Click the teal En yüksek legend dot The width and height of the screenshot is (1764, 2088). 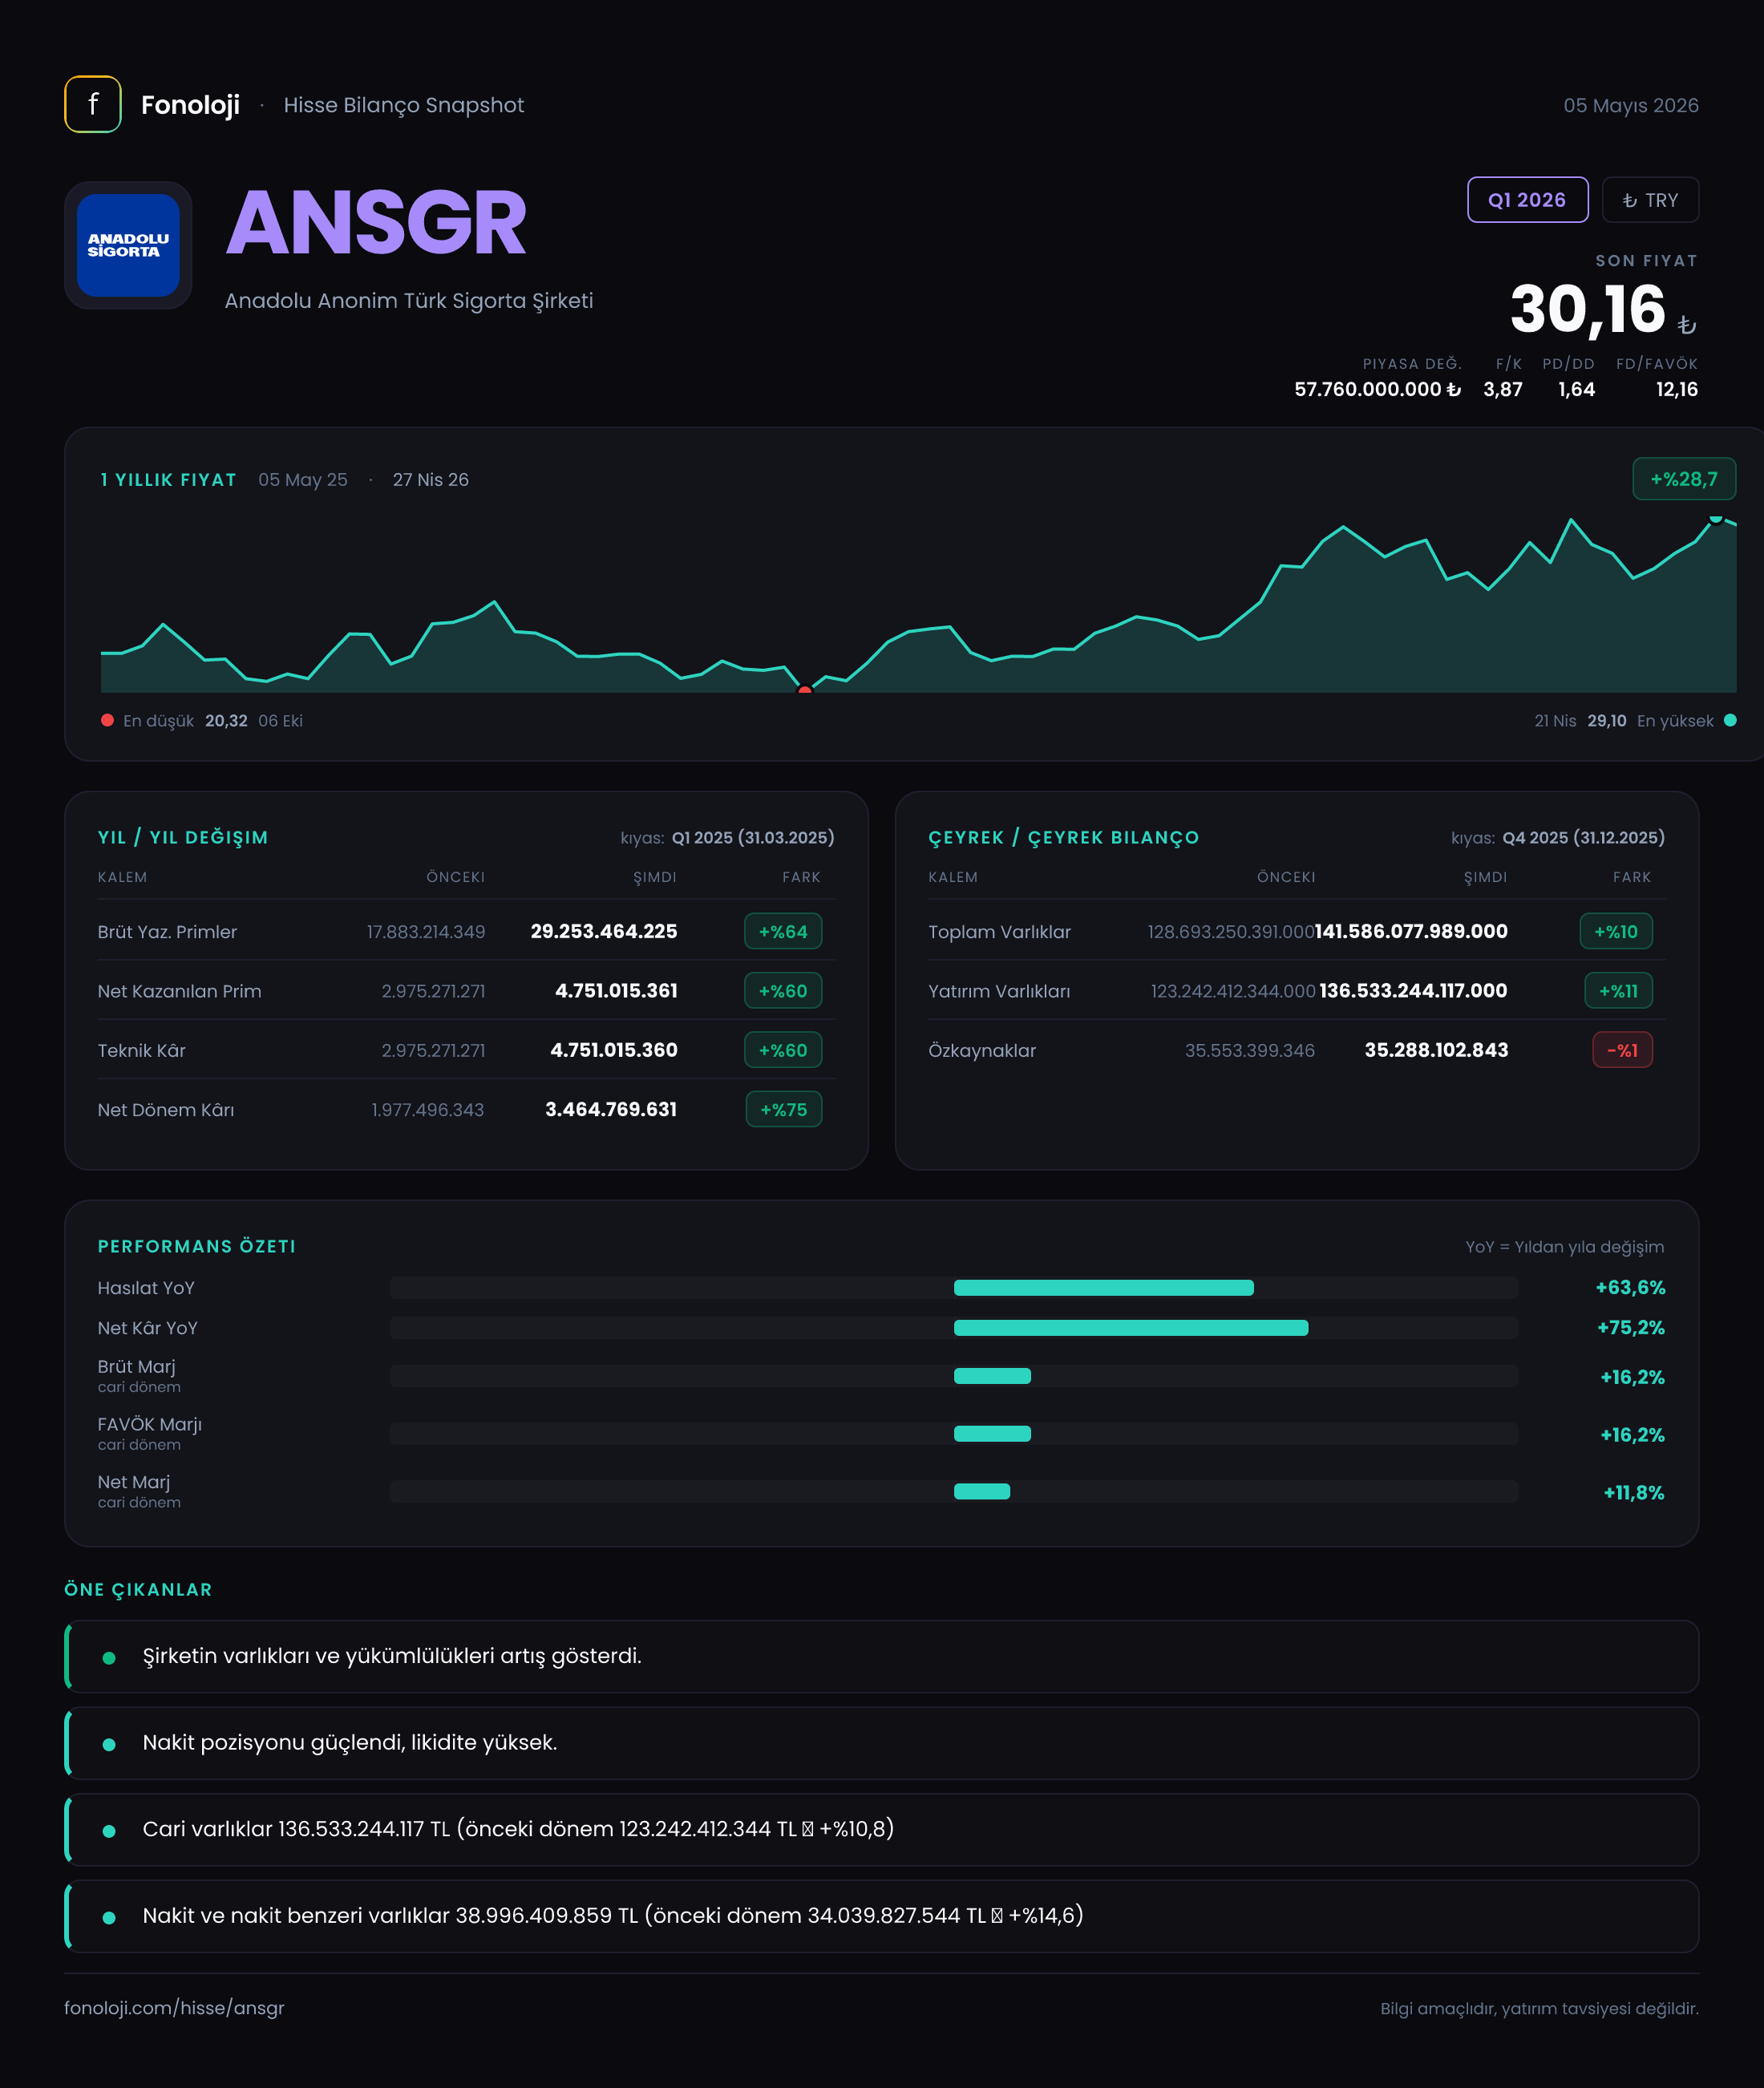[x=1730, y=720]
